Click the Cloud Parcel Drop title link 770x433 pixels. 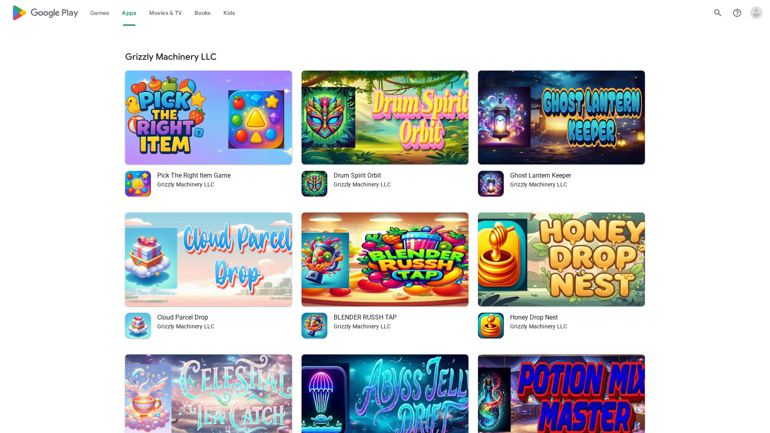coord(182,318)
